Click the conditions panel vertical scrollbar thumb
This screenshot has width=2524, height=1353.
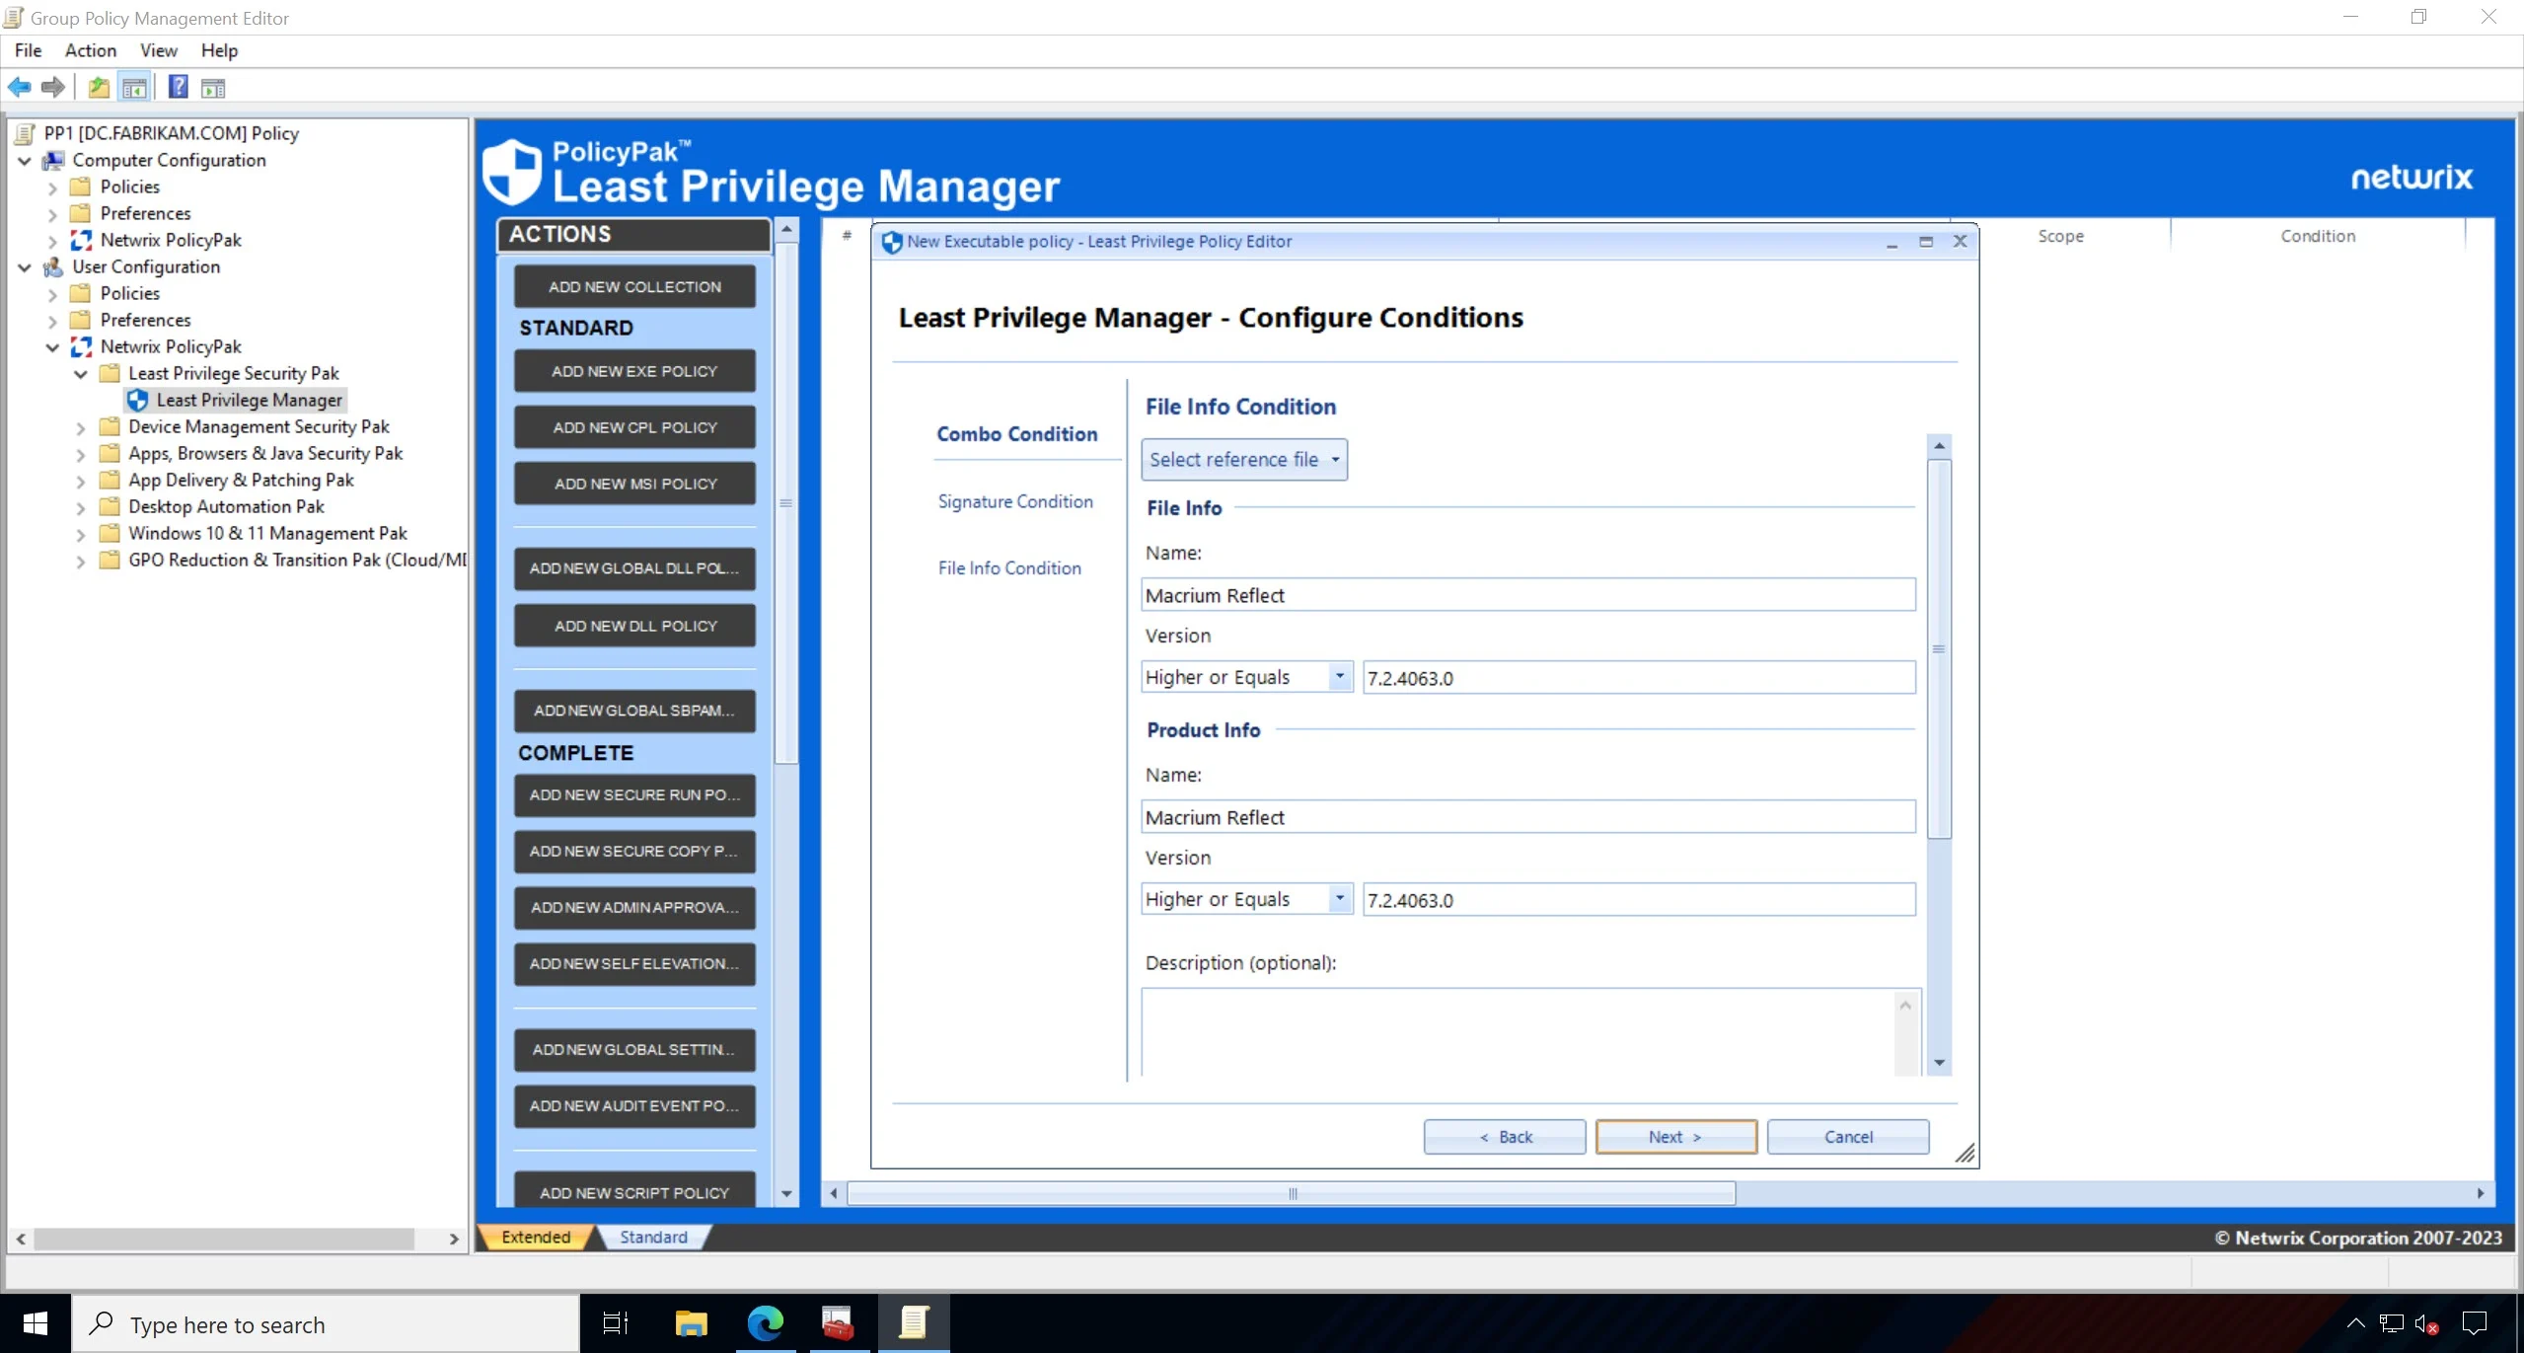pos(1939,649)
